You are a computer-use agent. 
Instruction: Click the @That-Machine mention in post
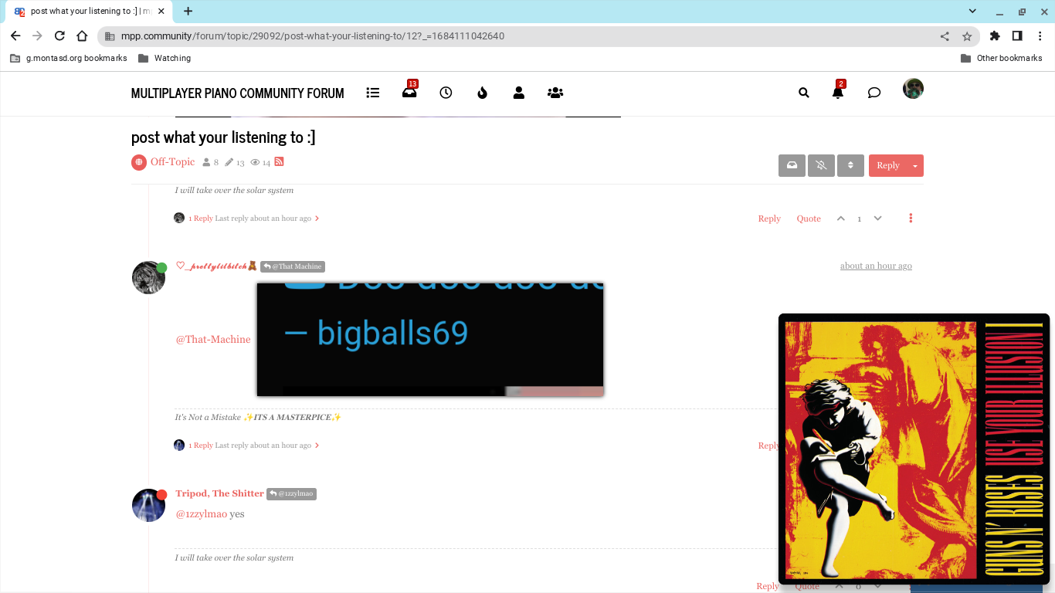(213, 339)
